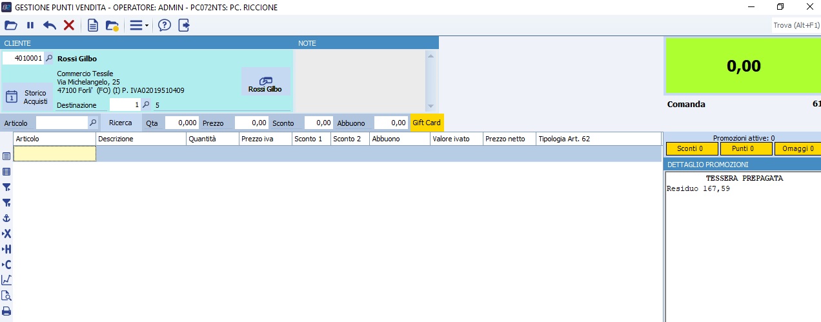This screenshot has height=322, width=821.
Task: Click the anchor sidebar icon
Action: tap(6, 218)
